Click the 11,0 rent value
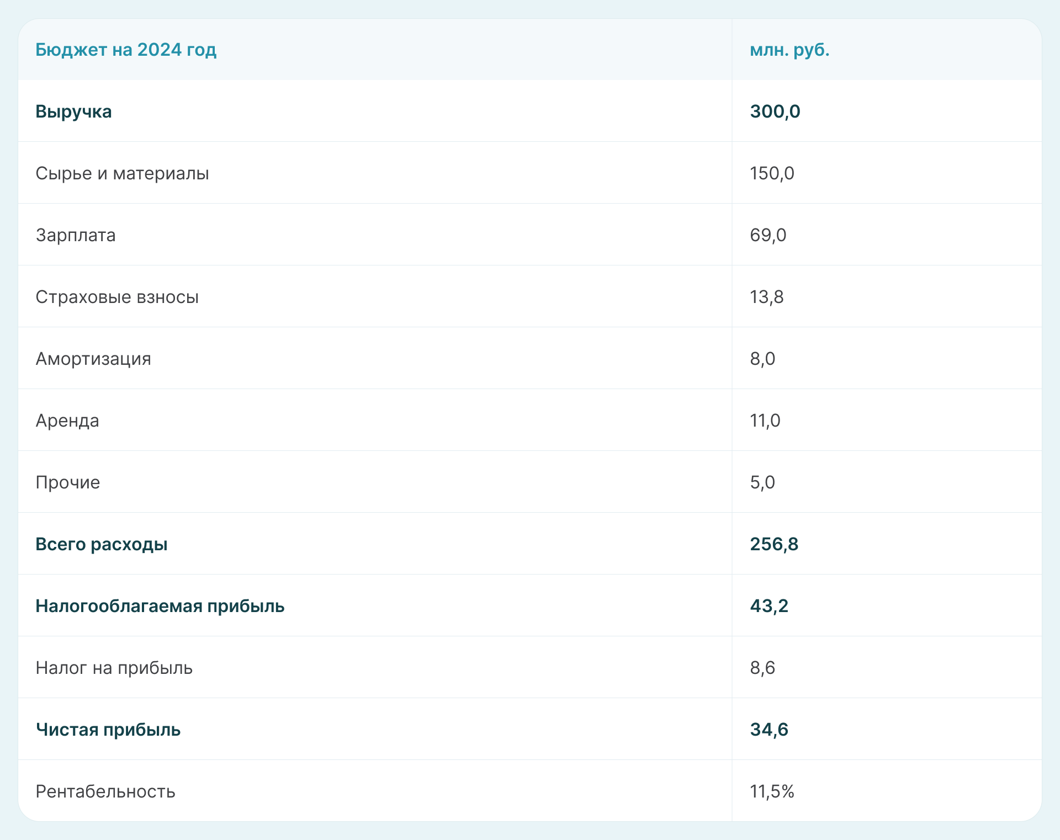Screen dimensions: 1060x840 point(765,421)
